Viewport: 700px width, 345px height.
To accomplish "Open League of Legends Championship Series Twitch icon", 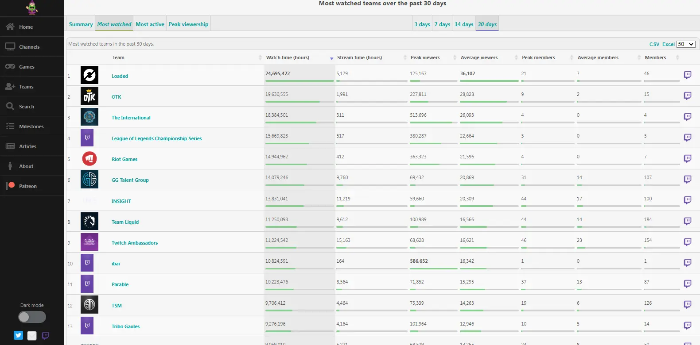I will point(688,138).
